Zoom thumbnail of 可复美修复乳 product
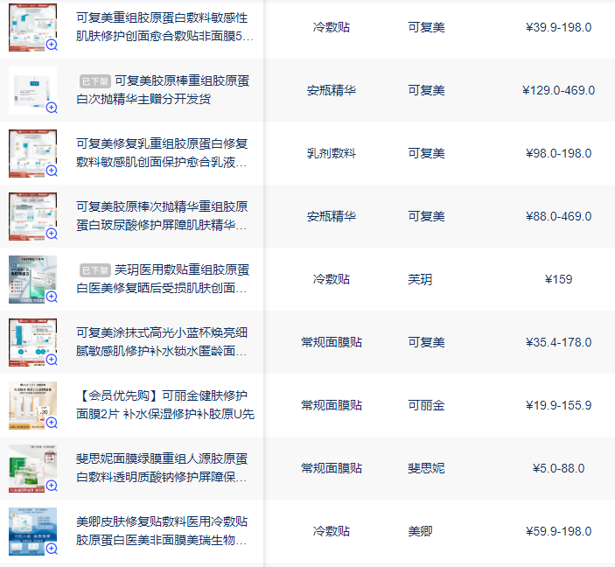Viewport: 615px width, 567px height. click(x=52, y=171)
